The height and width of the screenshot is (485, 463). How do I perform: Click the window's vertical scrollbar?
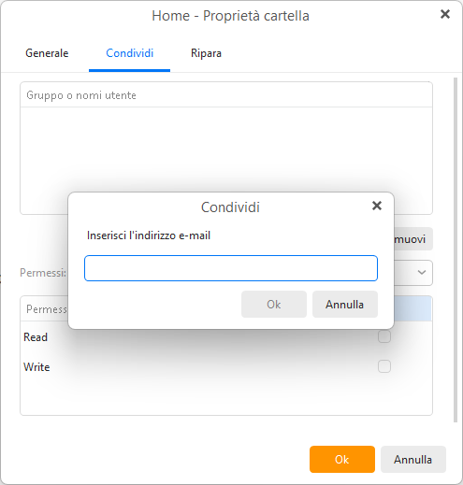456,250
